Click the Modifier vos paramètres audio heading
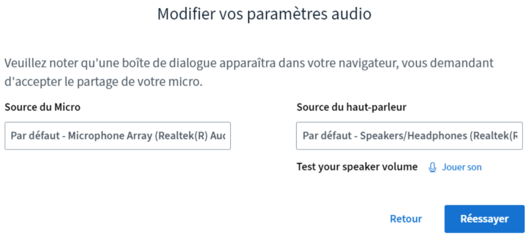The image size is (531, 237). pos(264,14)
